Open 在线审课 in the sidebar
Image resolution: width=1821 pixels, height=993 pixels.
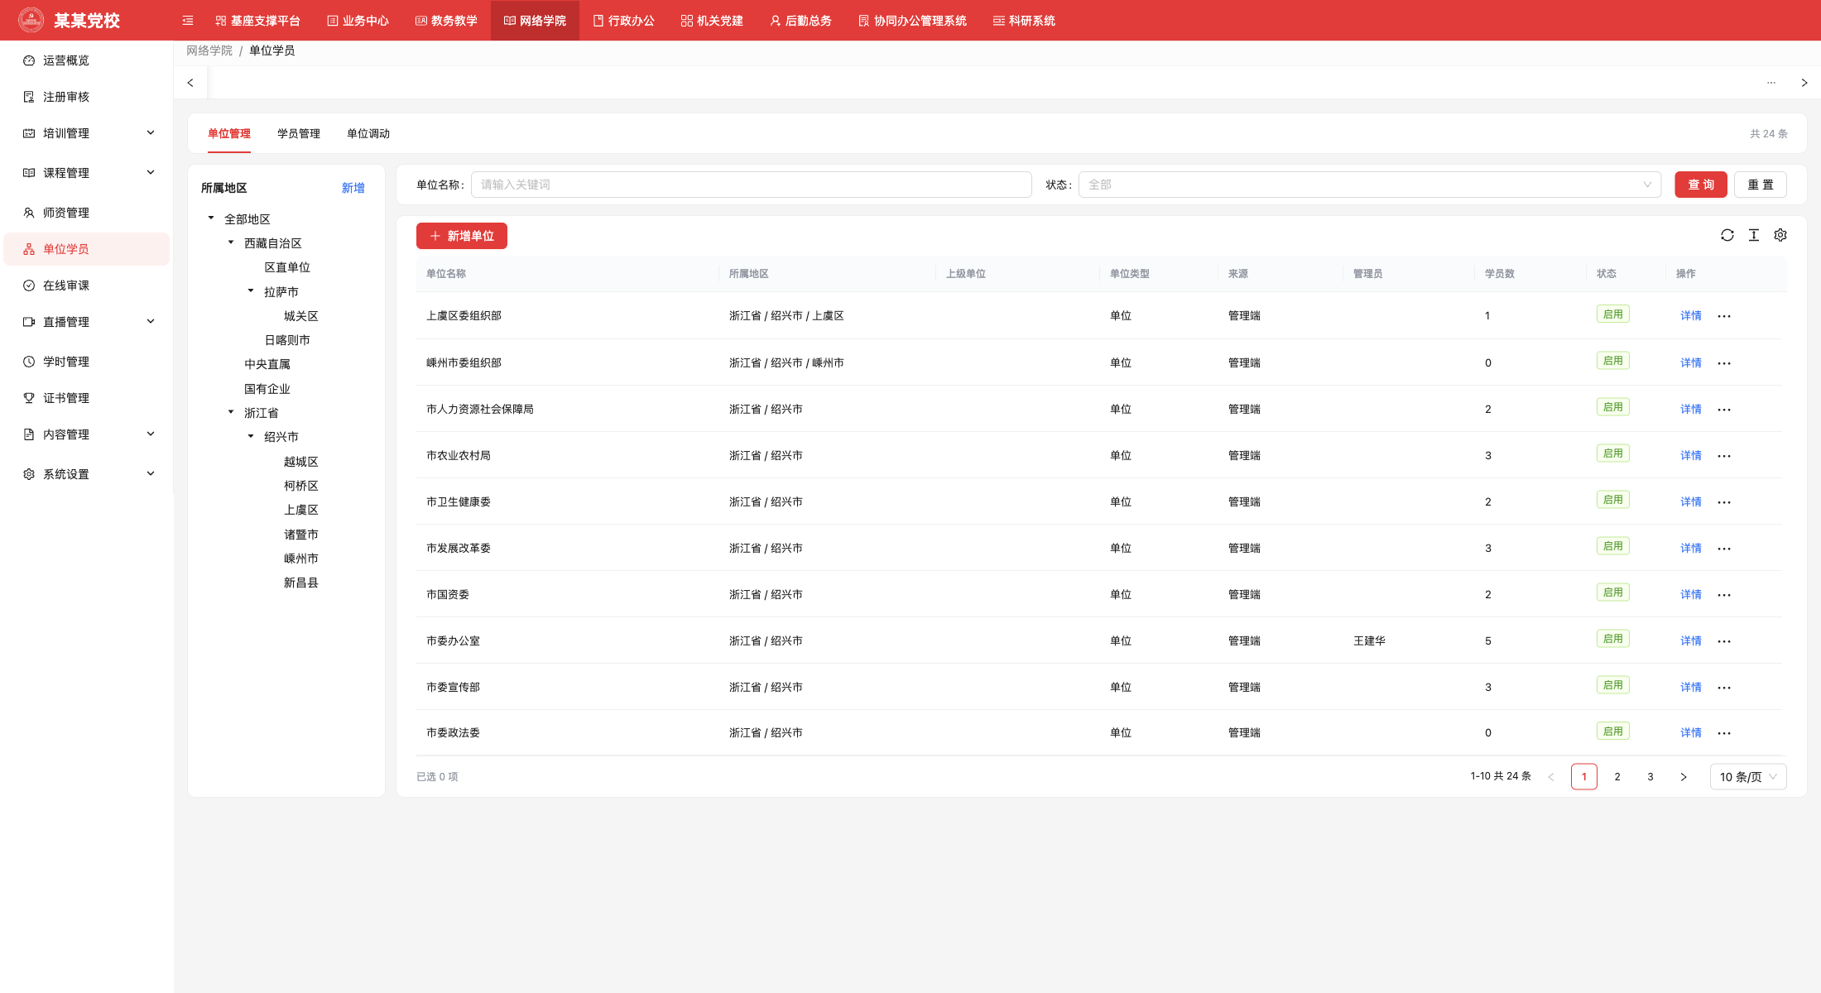click(86, 285)
